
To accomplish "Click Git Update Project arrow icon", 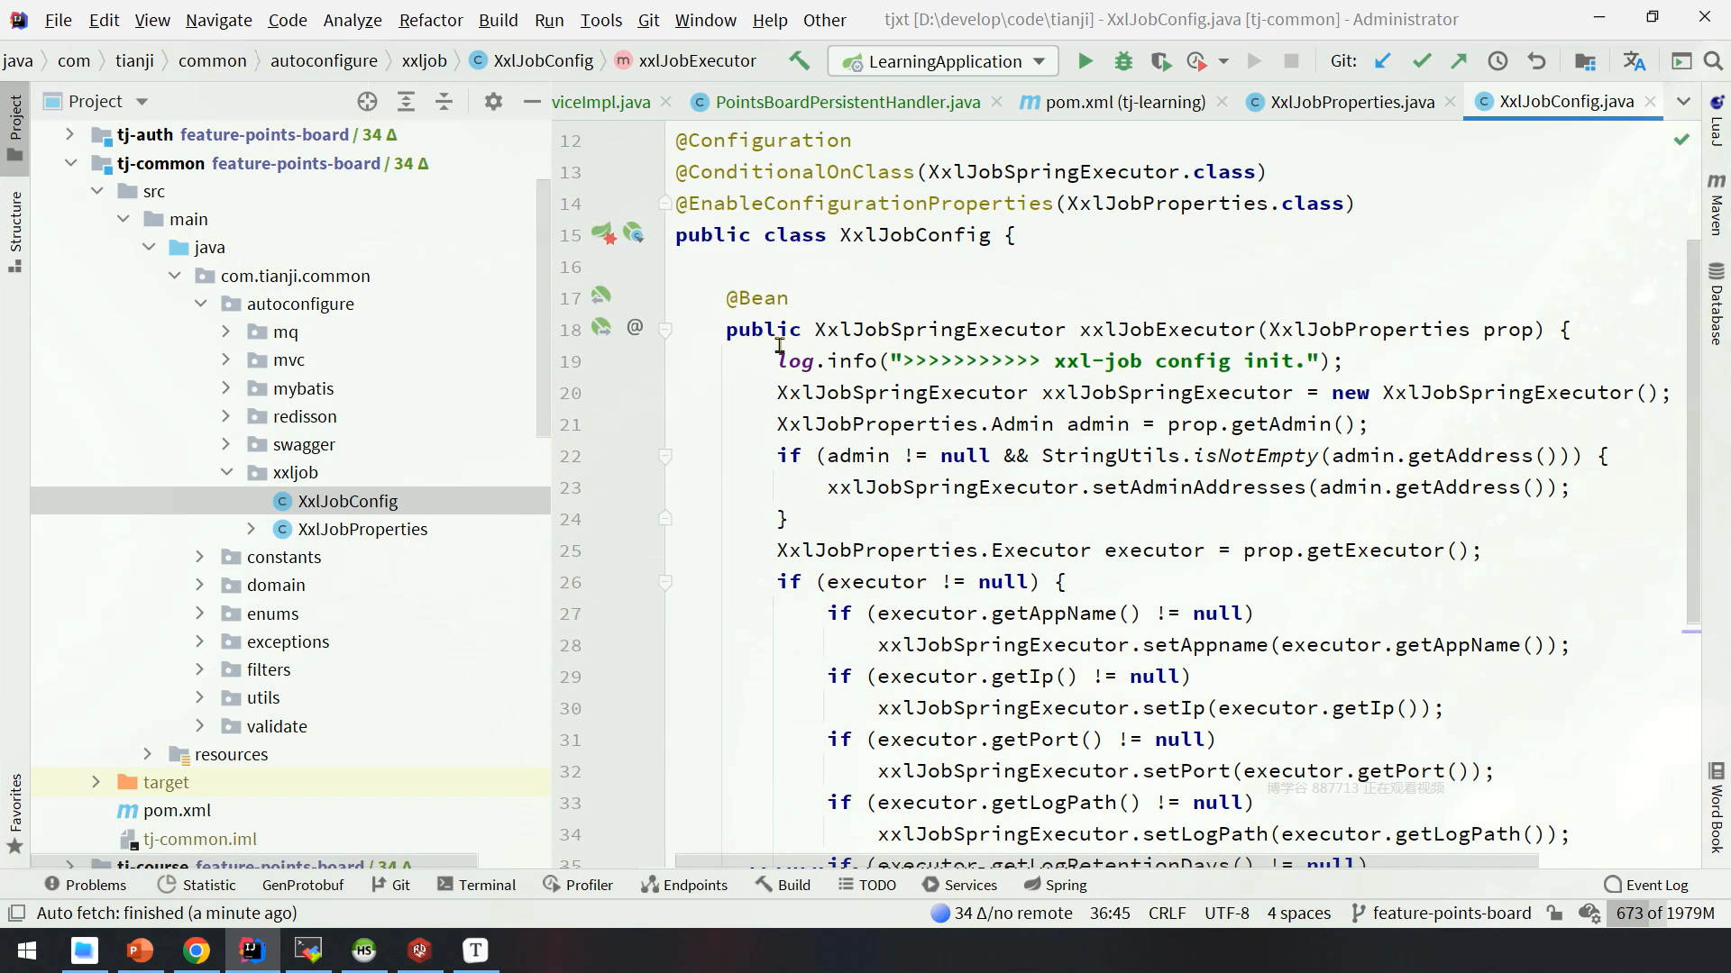I will pyautogui.click(x=1382, y=61).
